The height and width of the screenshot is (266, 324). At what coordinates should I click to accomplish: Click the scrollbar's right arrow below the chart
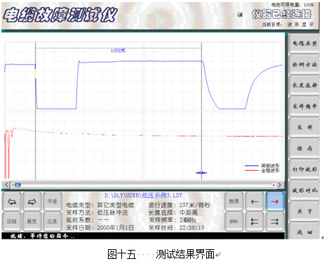pyautogui.click(x=279, y=185)
